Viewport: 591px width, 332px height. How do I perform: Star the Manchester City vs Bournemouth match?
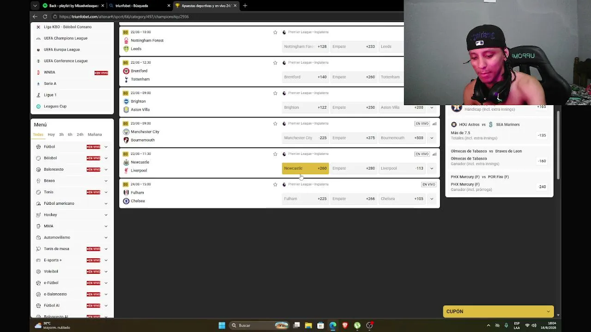[x=275, y=124]
